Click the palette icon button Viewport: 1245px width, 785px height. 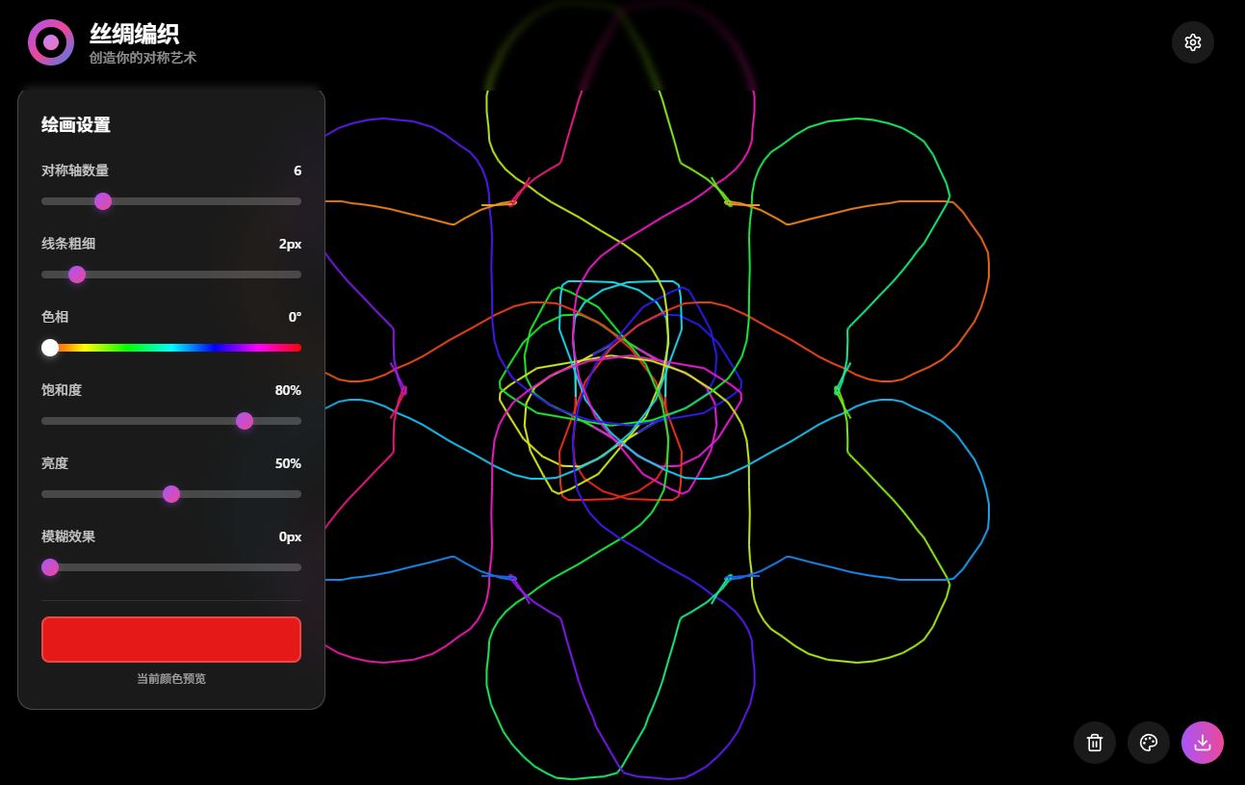coord(1148,743)
